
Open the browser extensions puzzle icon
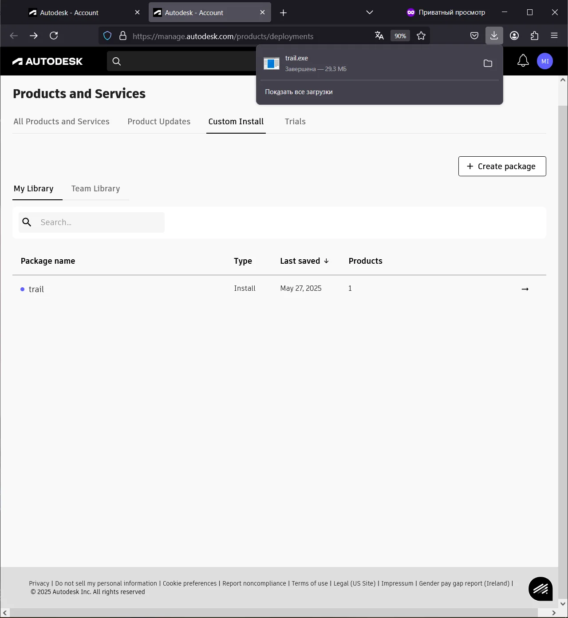point(534,36)
